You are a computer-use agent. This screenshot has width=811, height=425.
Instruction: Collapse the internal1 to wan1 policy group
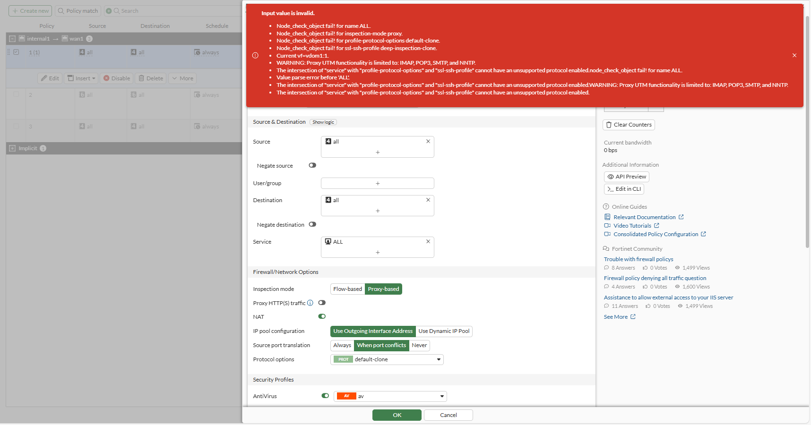point(12,39)
